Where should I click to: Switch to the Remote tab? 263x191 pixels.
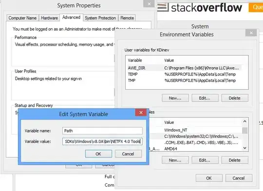pyautogui.click(x=127, y=18)
